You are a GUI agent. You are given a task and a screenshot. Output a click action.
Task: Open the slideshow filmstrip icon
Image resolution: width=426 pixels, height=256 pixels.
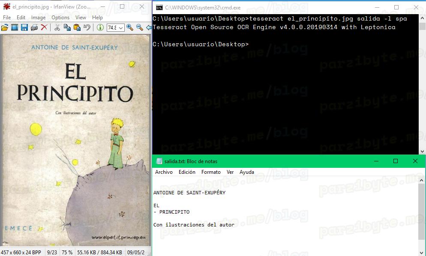click(x=15, y=27)
